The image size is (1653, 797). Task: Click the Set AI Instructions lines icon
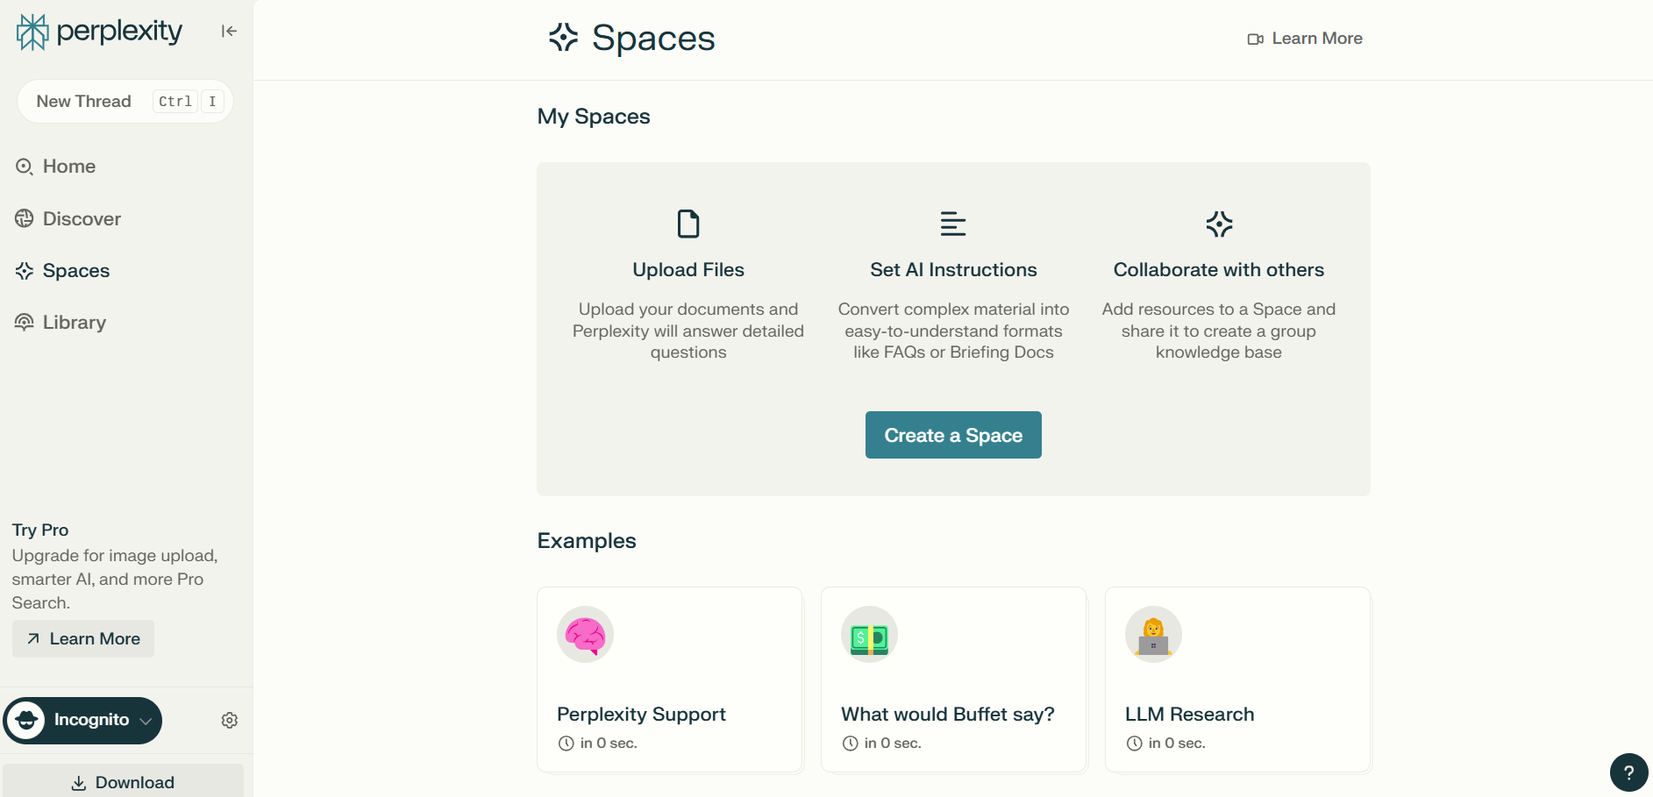pos(953,224)
